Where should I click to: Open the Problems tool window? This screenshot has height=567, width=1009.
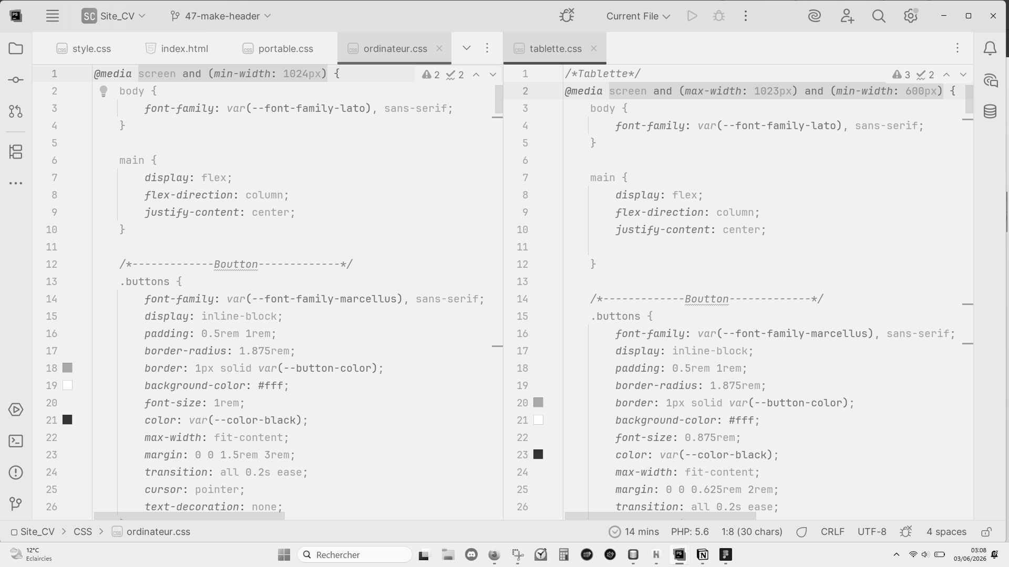[16, 472]
